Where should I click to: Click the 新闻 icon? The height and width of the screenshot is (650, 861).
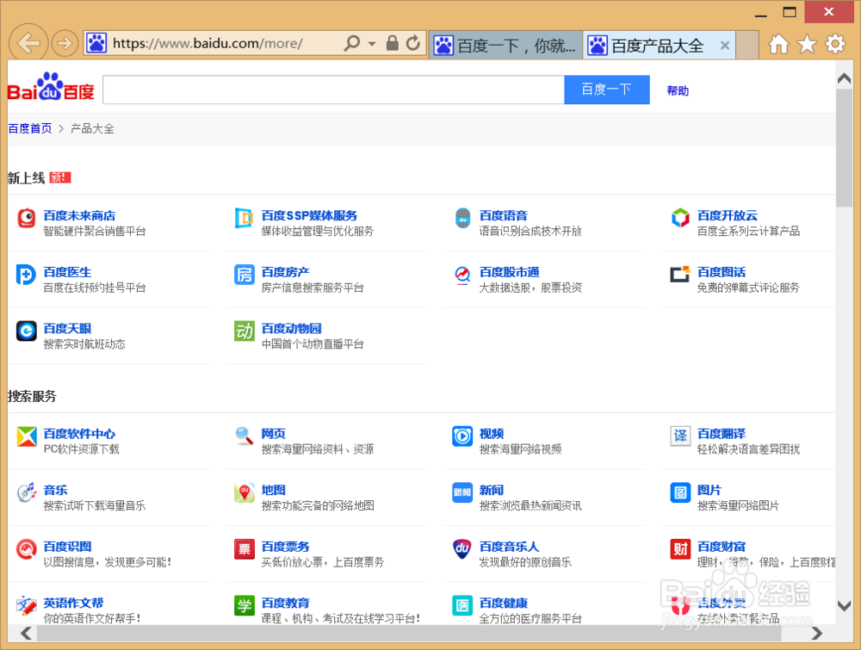[462, 493]
